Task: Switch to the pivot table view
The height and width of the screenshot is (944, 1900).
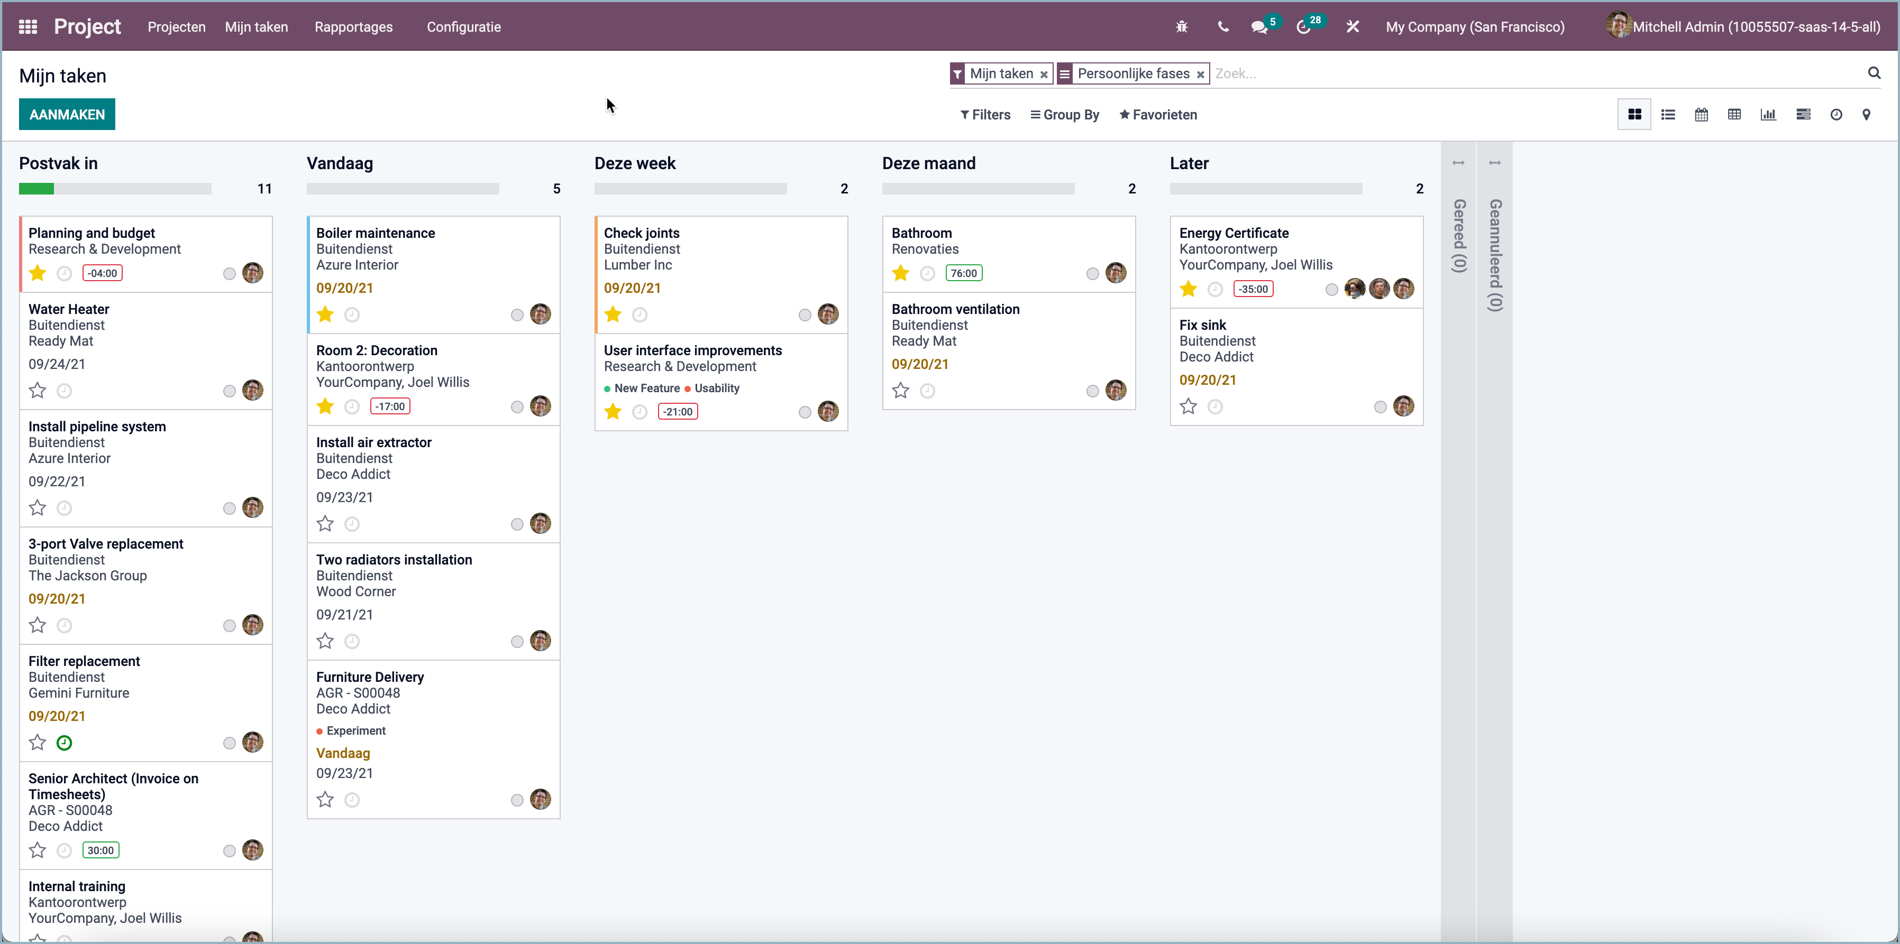Action: click(1735, 114)
